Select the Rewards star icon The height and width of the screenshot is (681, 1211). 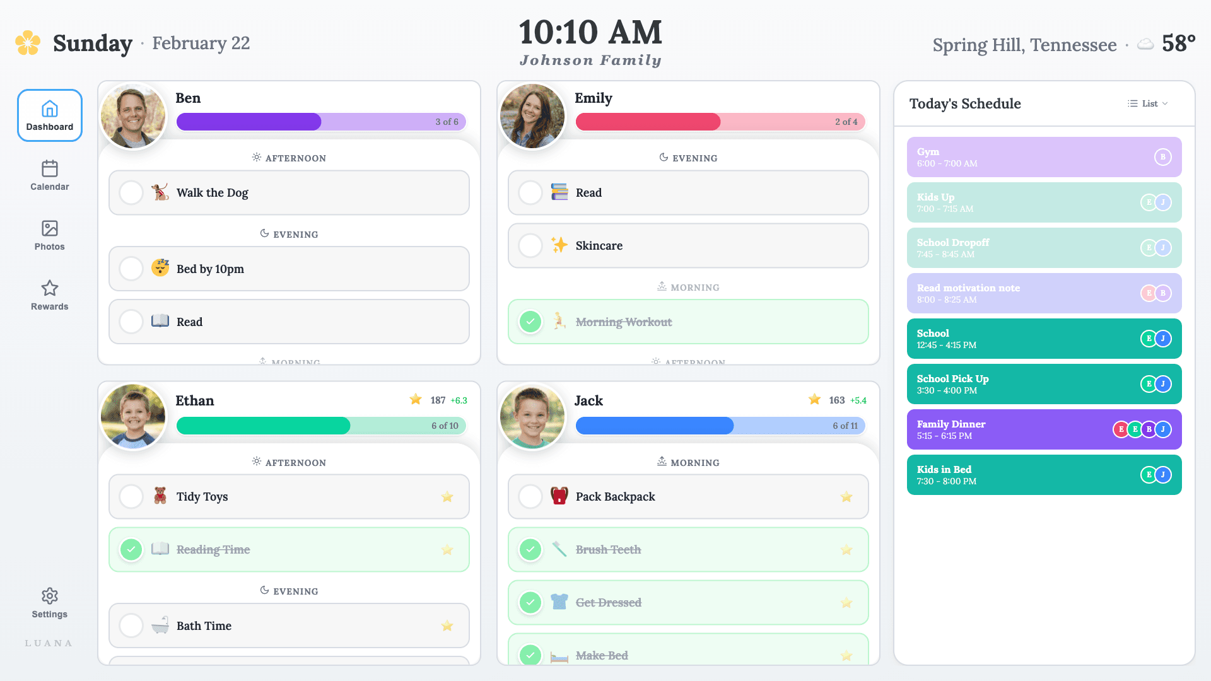coord(49,288)
